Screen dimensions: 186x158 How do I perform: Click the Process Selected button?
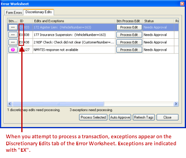coord(93,117)
